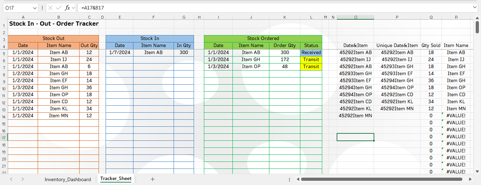Screen dimensions: 481x185
Task: Select the 1/7/2024 Stock In date cell
Action: [119, 53]
